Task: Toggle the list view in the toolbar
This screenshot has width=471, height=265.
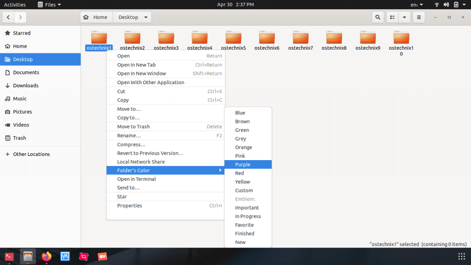Action: tap(392, 17)
